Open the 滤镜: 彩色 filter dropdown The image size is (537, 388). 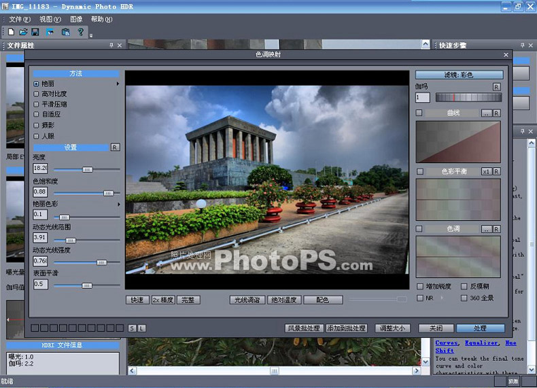click(x=459, y=75)
